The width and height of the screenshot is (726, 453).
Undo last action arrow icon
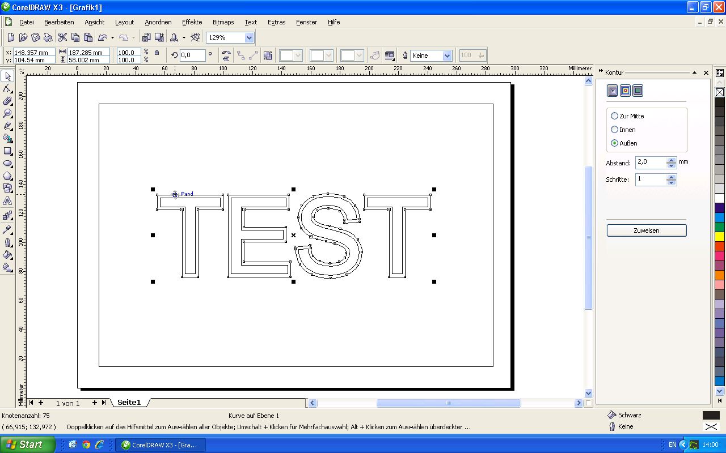coord(103,37)
